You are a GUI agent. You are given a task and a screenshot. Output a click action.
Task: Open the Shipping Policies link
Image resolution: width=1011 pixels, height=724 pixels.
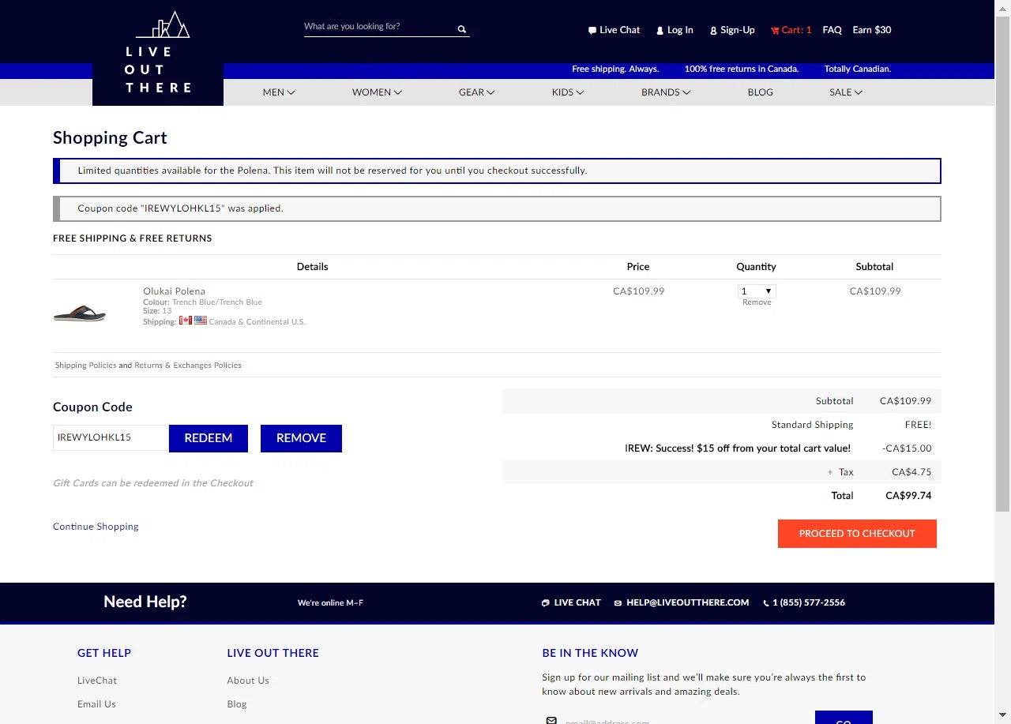point(85,366)
